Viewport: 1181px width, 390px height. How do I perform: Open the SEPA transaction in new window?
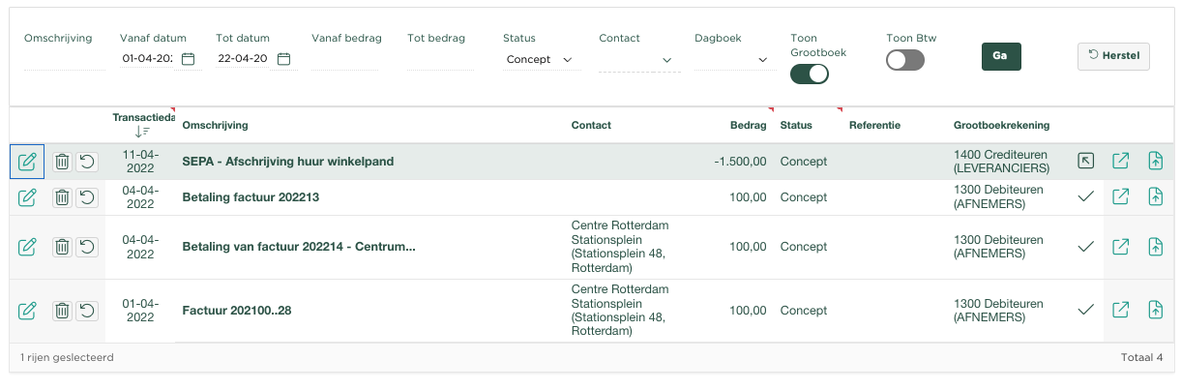tap(1121, 162)
